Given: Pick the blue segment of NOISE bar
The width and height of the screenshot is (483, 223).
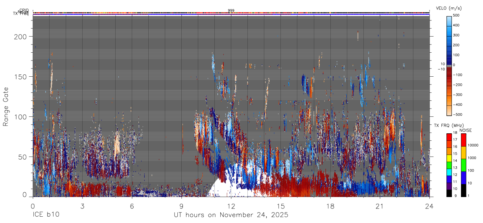Looking at the screenshot, I should pos(463,178).
